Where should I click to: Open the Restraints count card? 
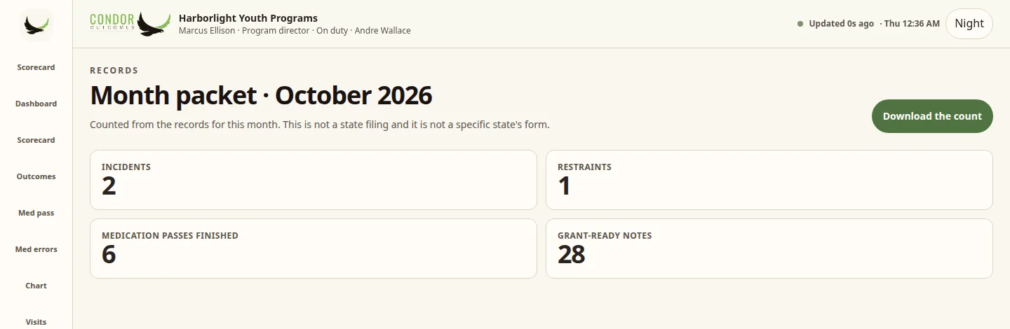[769, 180]
